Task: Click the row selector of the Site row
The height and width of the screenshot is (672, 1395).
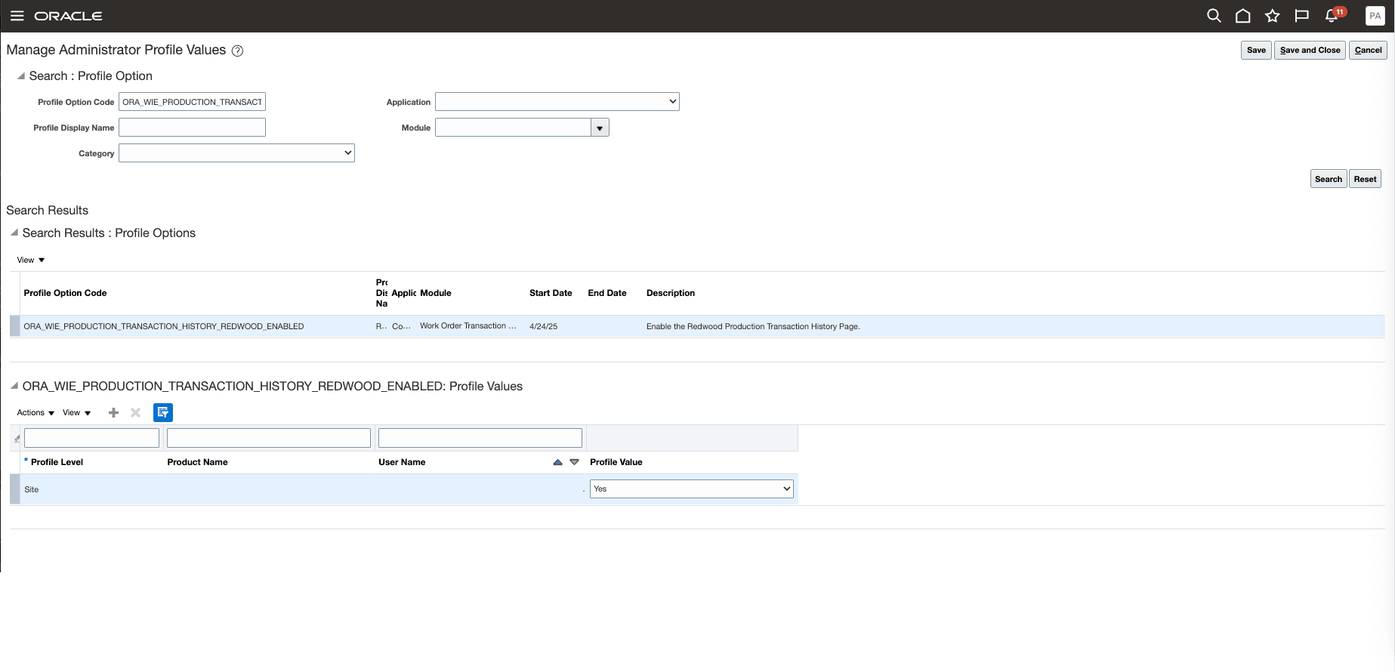Action: point(15,489)
